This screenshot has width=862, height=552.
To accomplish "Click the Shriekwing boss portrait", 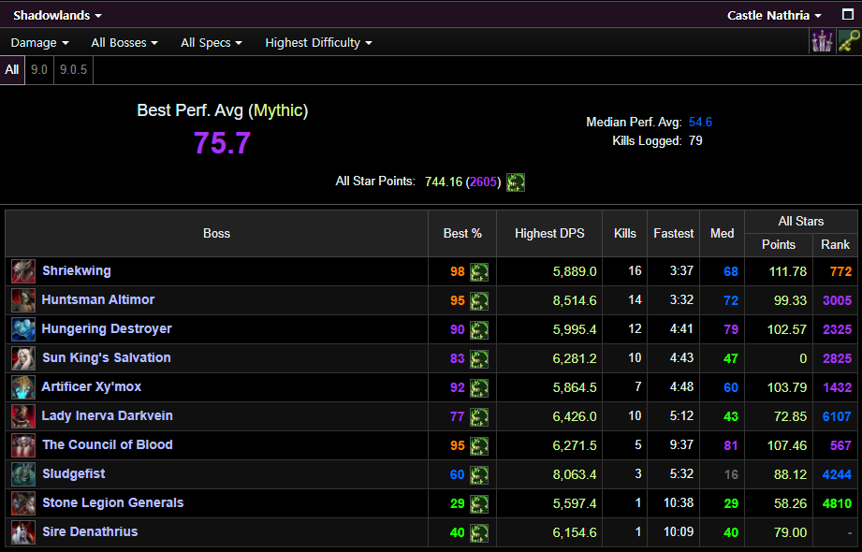I will tap(23, 271).
